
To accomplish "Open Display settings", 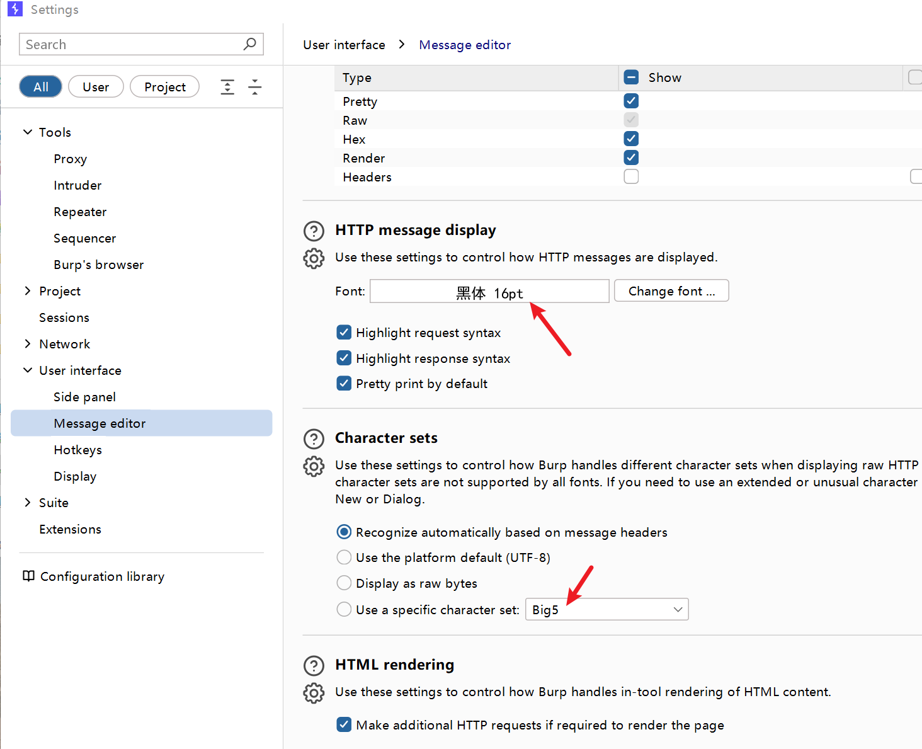I will tap(75, 476).
